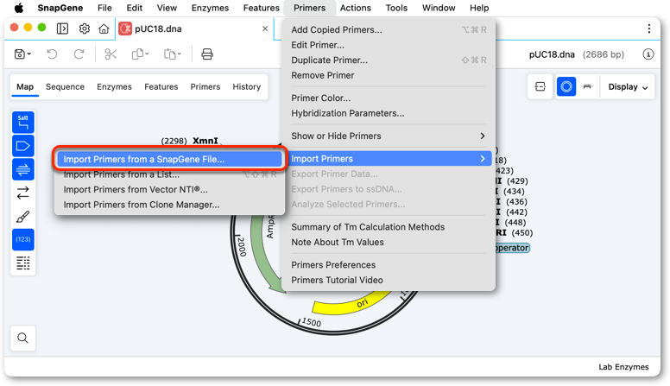
Task: Select the paintbrush color icon
Action: pos(23,216)
